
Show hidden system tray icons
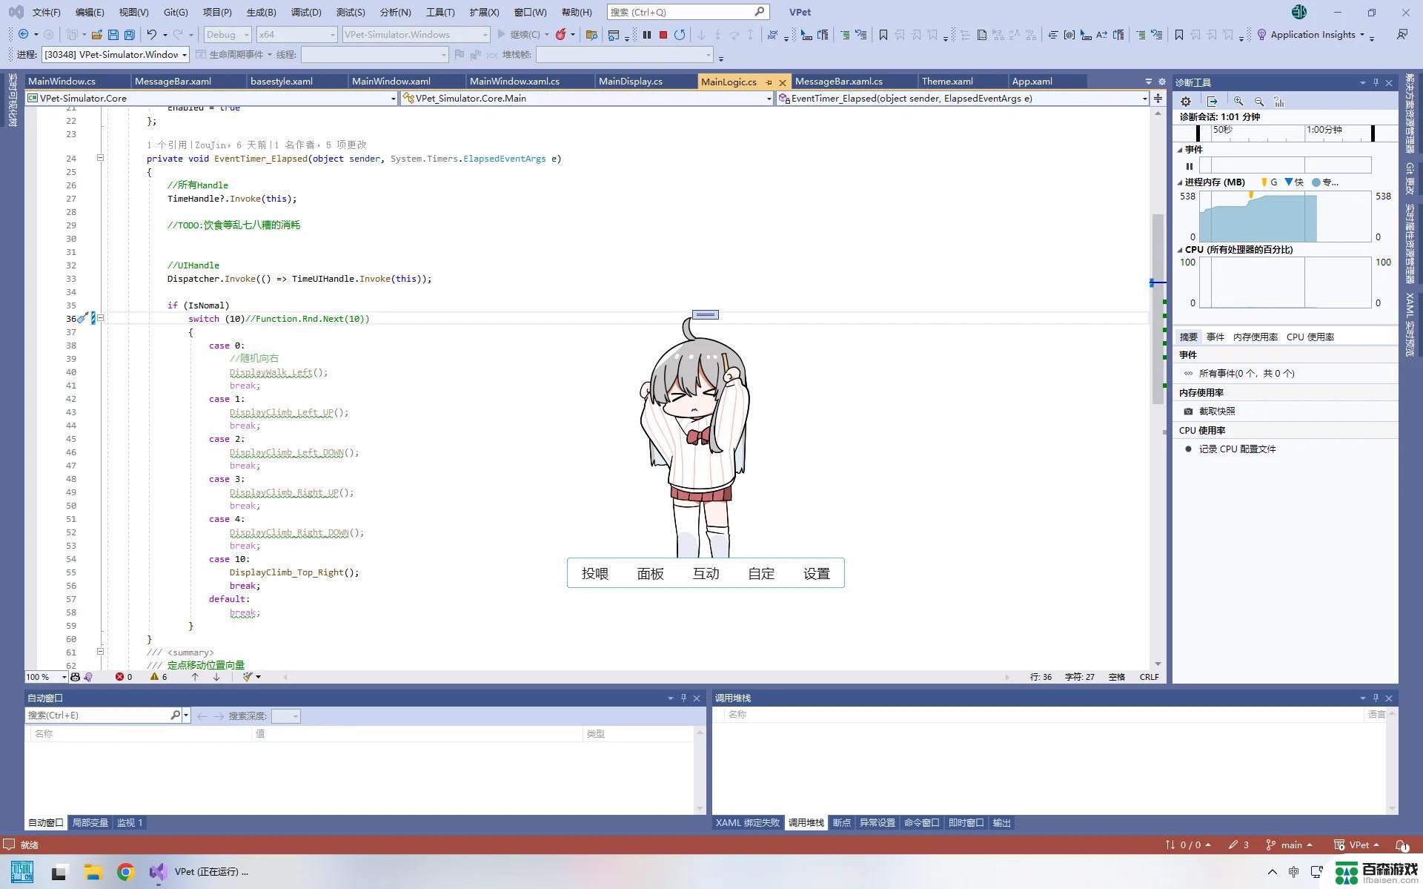pos(1273,872)
